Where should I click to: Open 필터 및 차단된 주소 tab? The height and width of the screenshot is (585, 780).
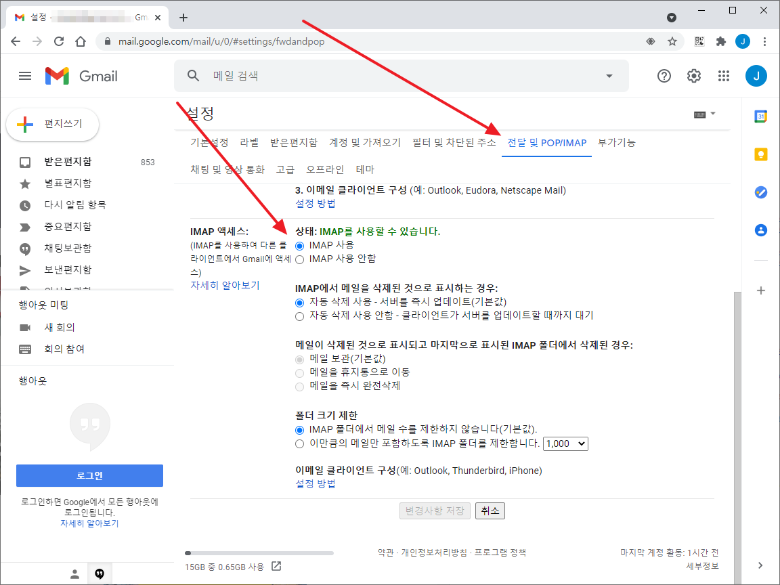tap(454, 143)
